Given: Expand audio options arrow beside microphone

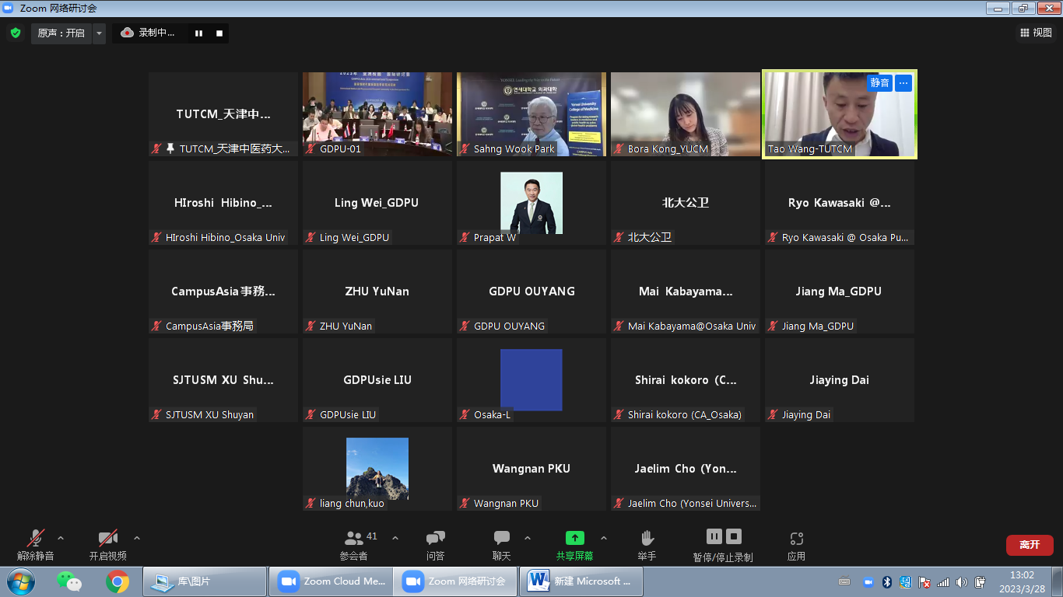Looking at the screenshot, I should tap(61, 538).
